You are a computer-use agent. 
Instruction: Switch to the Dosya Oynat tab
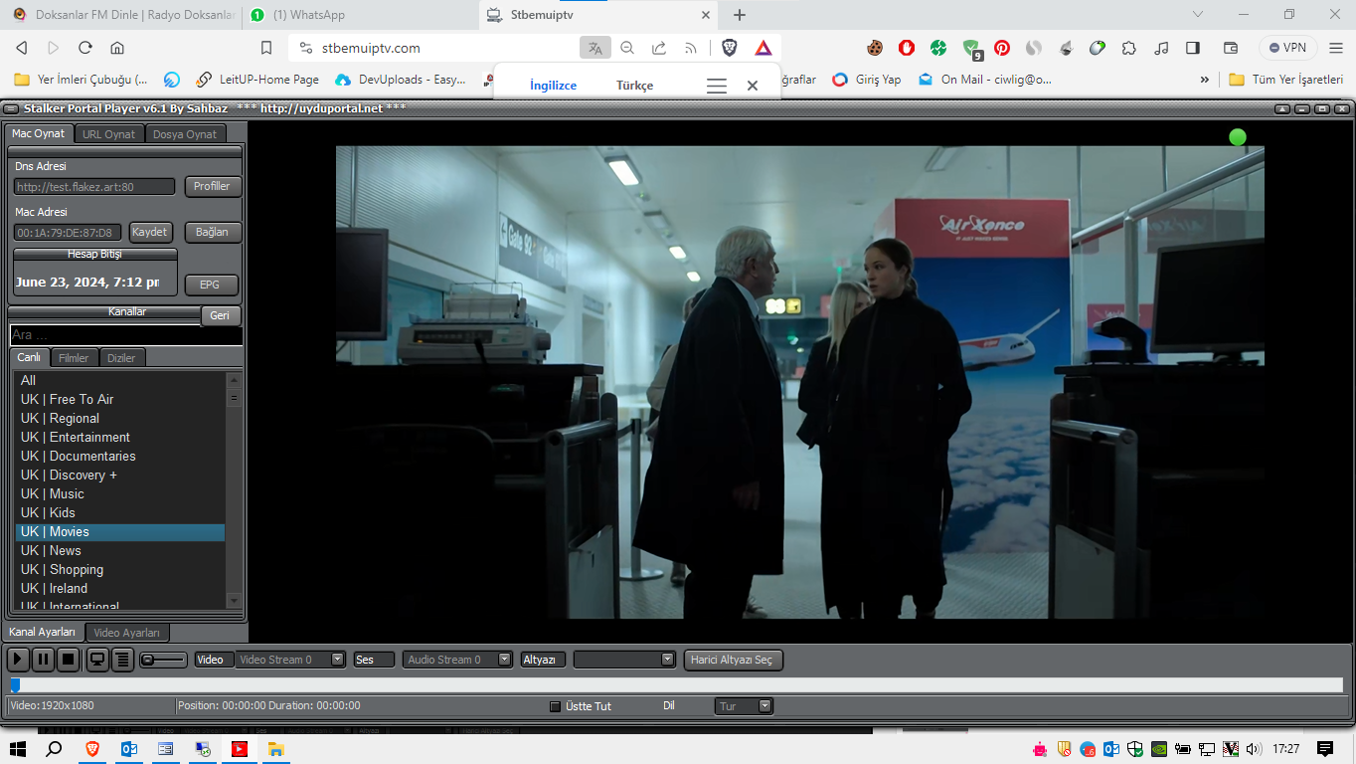[185, 134]
